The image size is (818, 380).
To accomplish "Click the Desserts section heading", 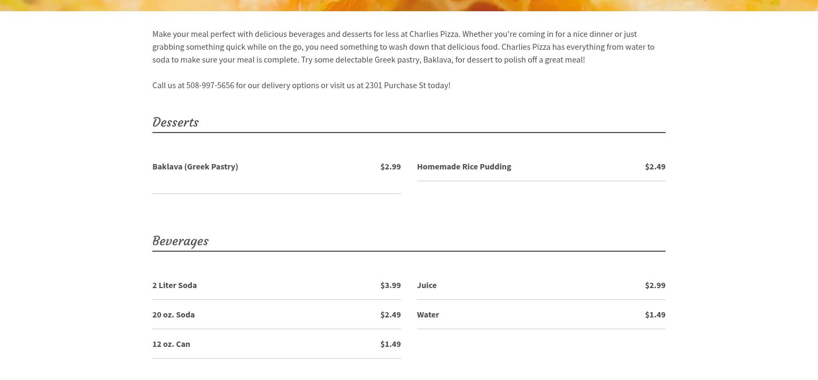I will point(175,122).
